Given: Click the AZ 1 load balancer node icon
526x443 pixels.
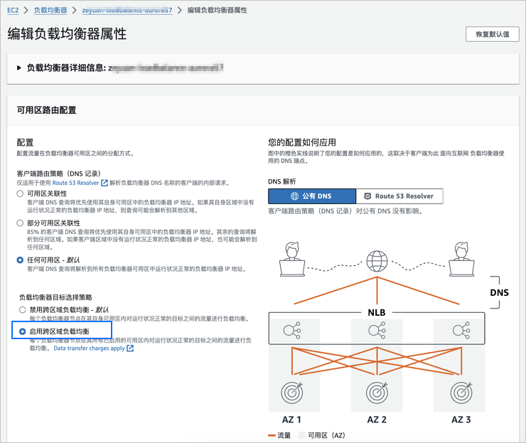Looking at the screenshot, I should pos(292,331).
